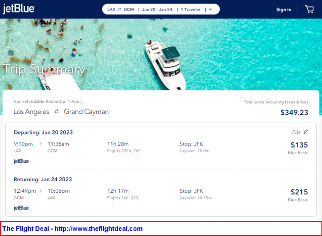Click Sign in link

[x=284, y=10]
